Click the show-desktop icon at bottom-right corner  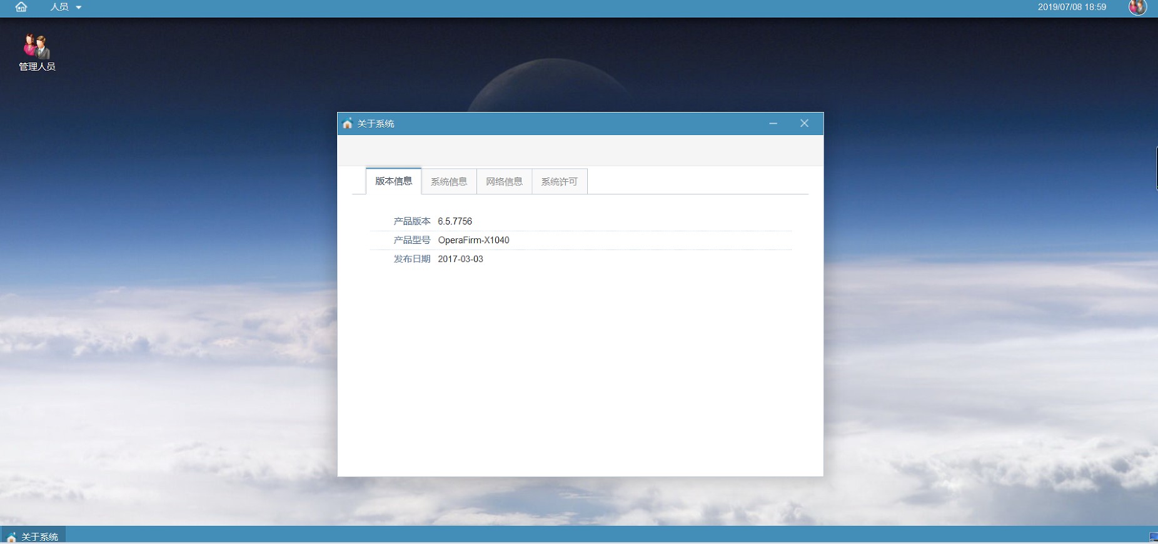1153,537
